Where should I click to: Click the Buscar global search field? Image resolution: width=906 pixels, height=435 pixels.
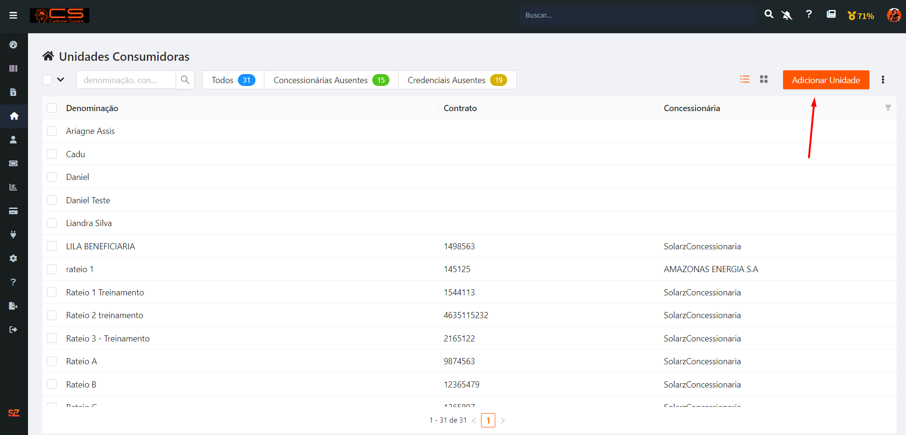click(636, 15)
